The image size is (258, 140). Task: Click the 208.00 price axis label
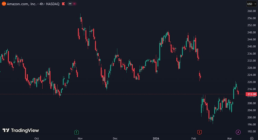tap(252, 103)
